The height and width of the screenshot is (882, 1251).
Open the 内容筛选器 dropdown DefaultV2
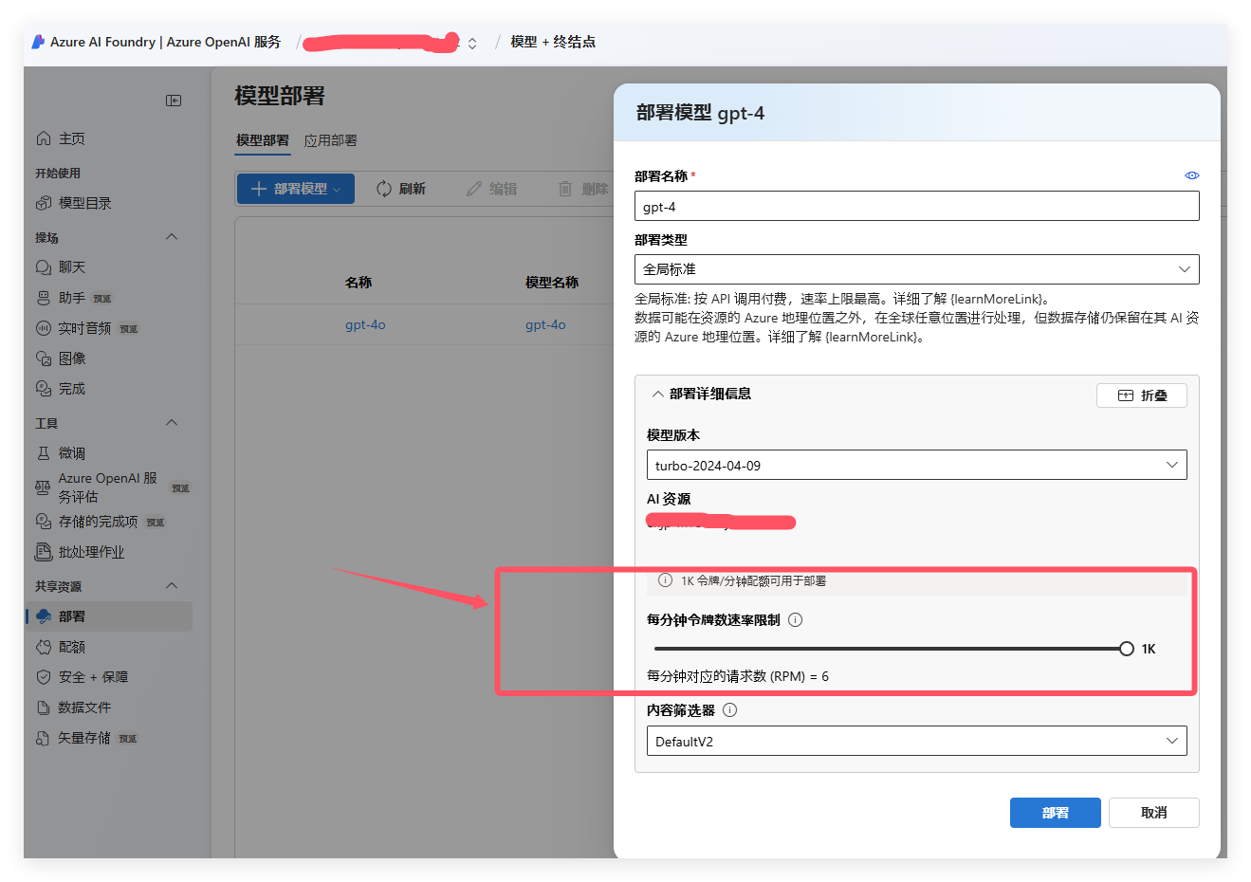pos(917,741)
